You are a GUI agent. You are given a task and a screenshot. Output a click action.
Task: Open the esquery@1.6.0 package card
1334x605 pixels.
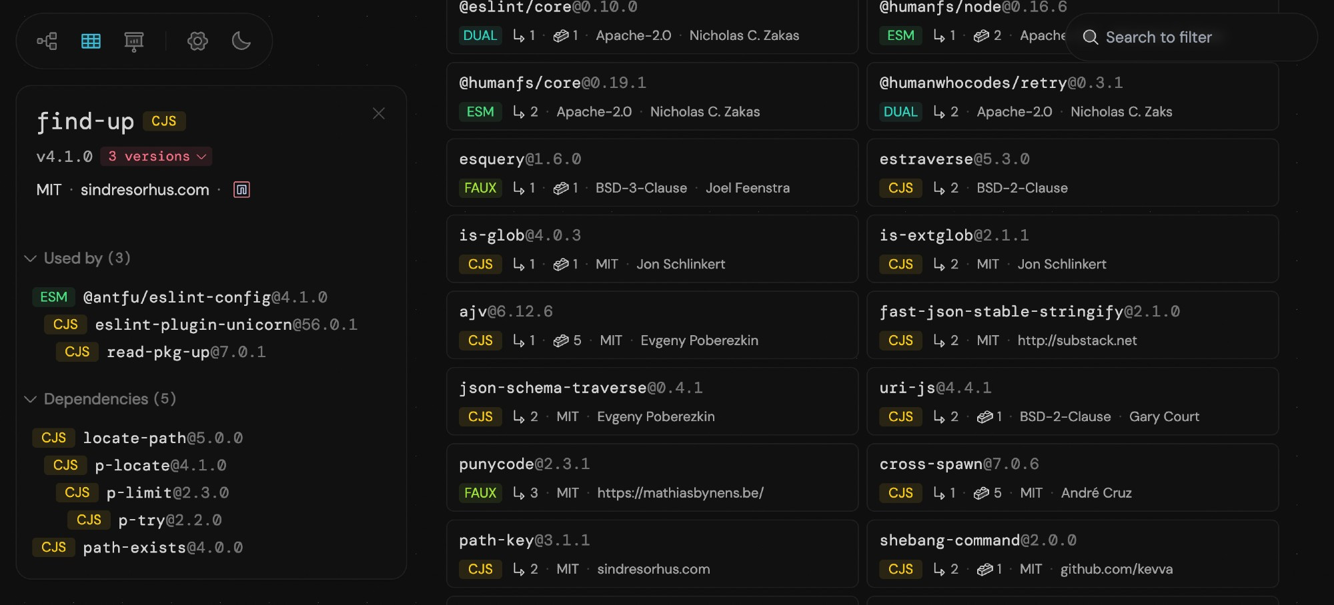(x=652, y=173)
